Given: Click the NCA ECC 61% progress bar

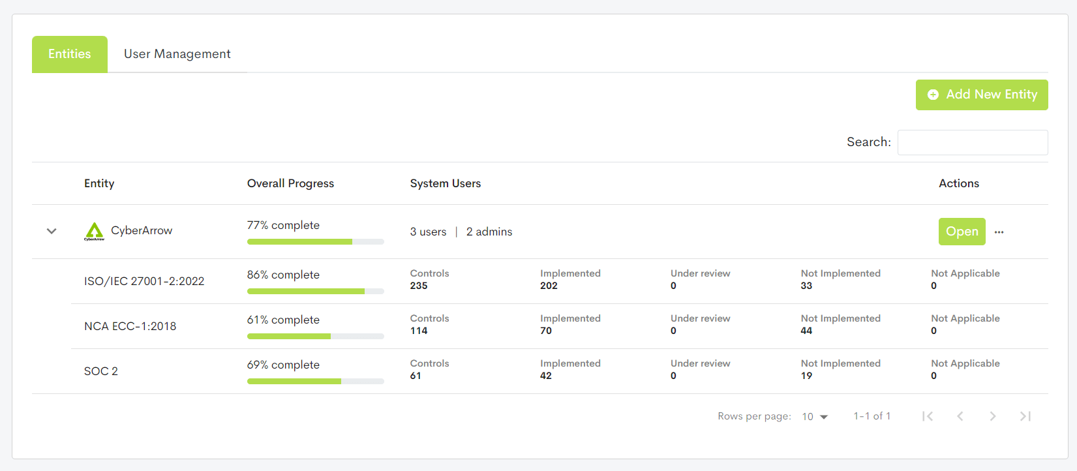Looking at the screenshot, I should click(316, 337).
